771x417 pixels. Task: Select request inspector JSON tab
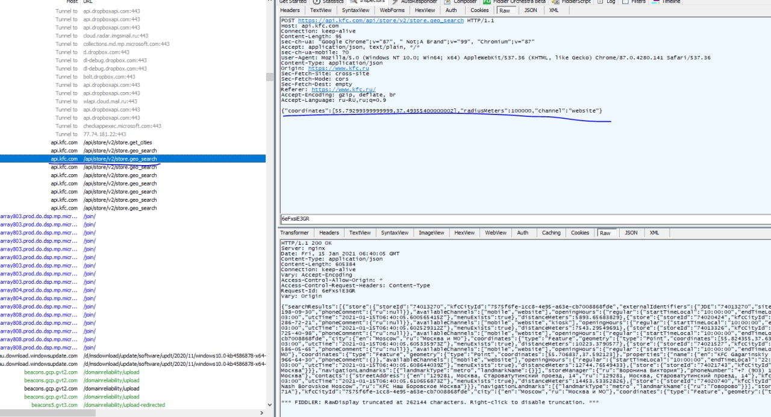click(x=531, y=10)
